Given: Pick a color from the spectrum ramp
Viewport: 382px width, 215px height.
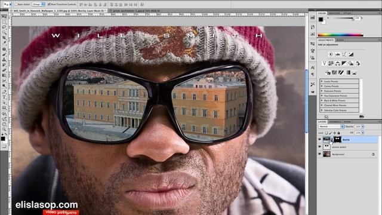Looking at the screenshot, I should point(340,35).
